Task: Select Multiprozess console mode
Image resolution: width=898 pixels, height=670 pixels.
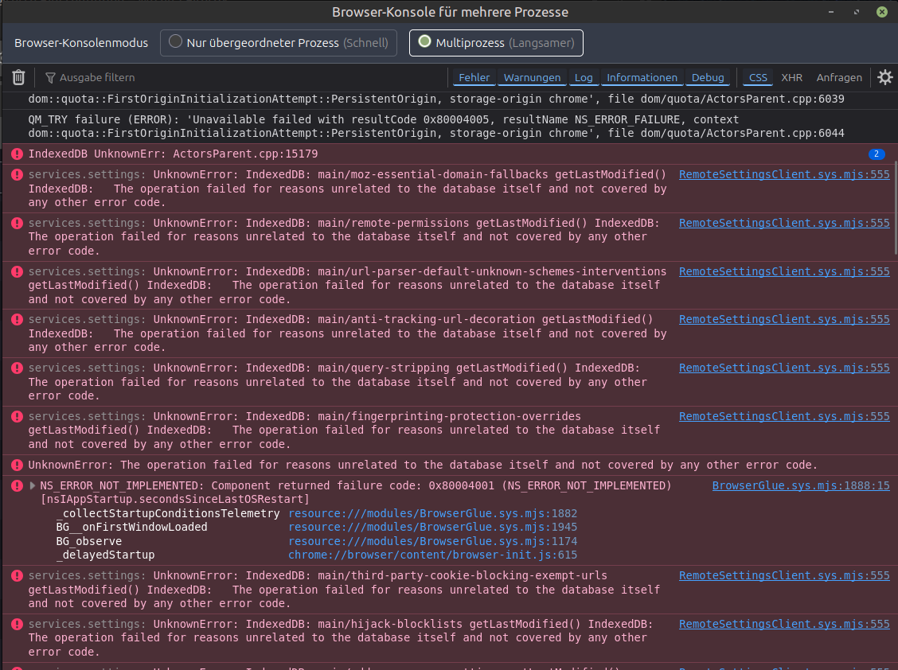Action: (x=496, y=43)
